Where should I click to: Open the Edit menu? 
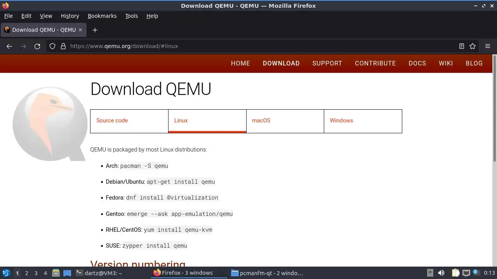click(26, 16)
